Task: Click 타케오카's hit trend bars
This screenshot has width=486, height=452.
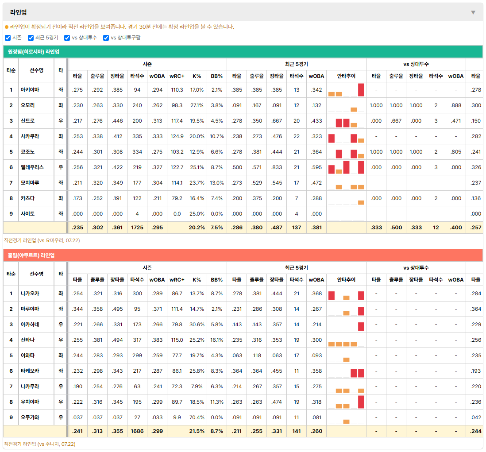Action: (346, 371)
